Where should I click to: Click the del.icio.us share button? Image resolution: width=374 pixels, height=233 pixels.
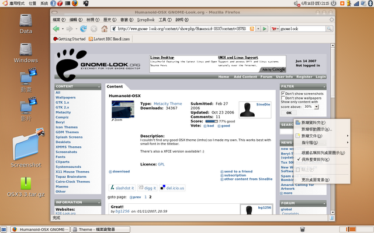tap(172, 188)
